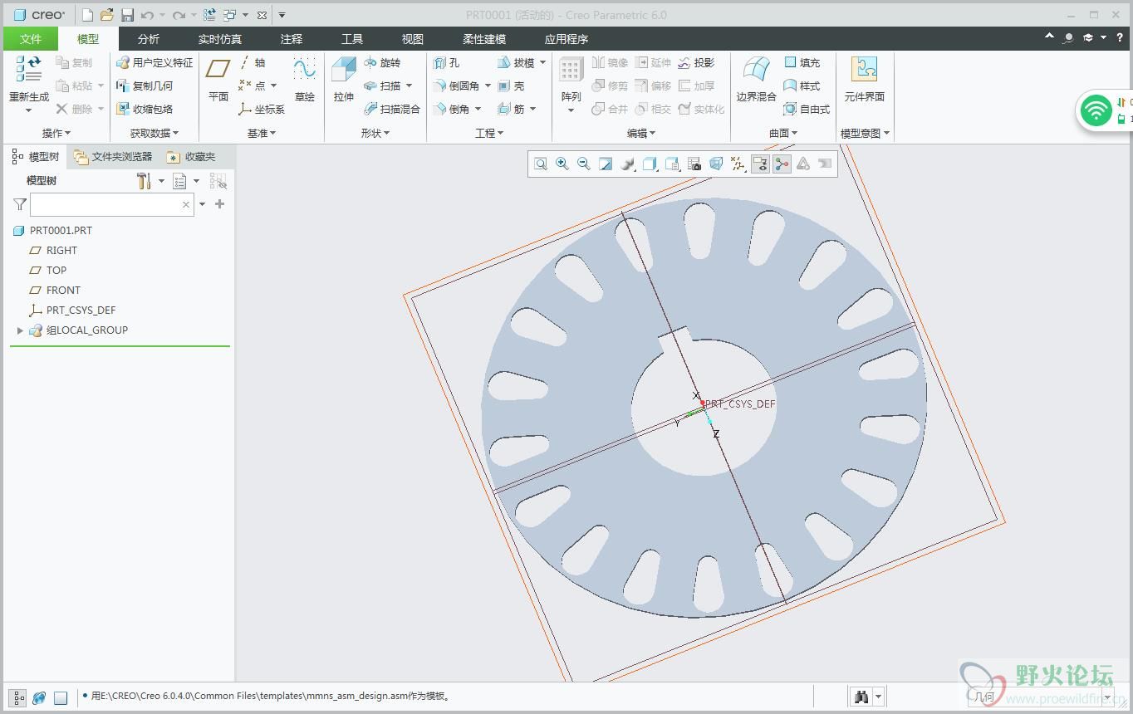Open the View Manager camera icon
Image resolution: width=1133 pixels, height=714 pixels.
694,164
